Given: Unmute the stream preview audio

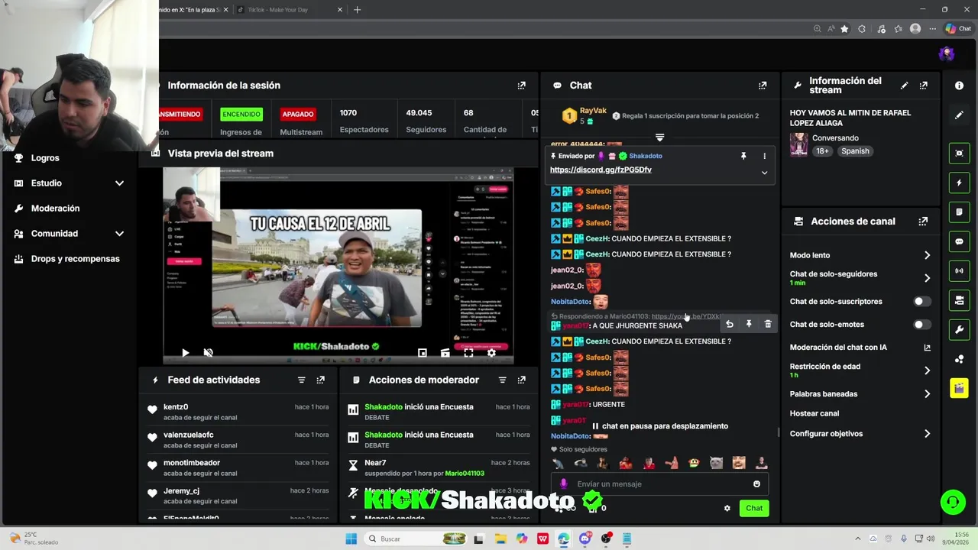Looking at the screenshot, I should pos(208,353).
